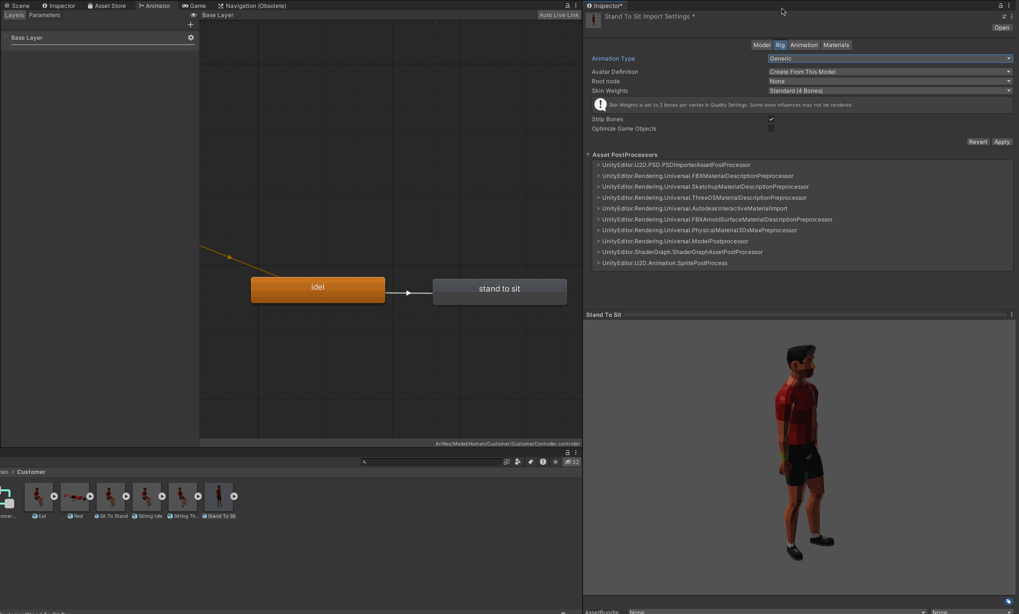This screenshot has height=614, width=1019.
Task: Open search results in a new window icon
Action: click(507, 462)
